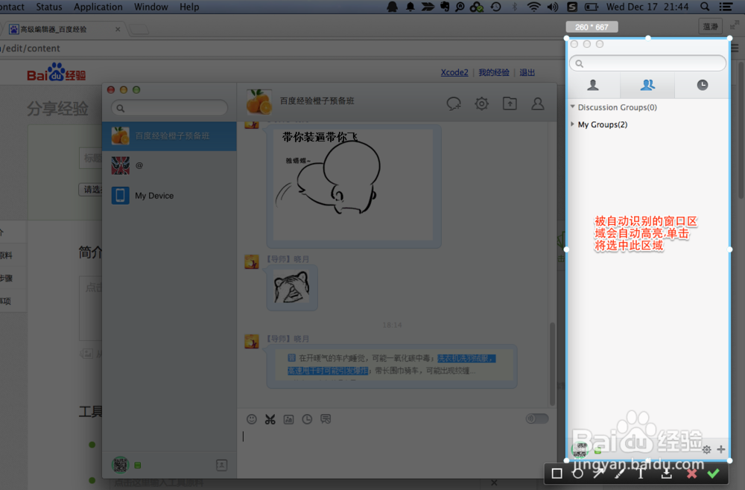Select the 高级编辑器_百度经验 browser tab
Viewport: 745px width, 490px height.
tap(65, 29)
